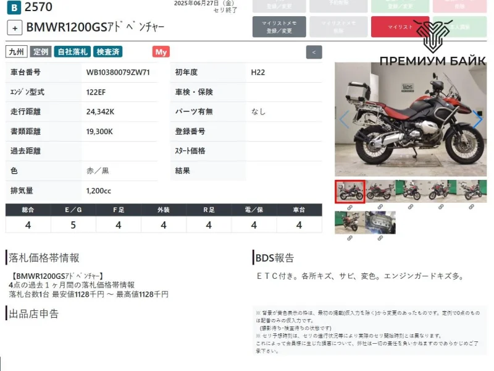Click the red My badge
494x371 pixels.
tap(161, 52)
